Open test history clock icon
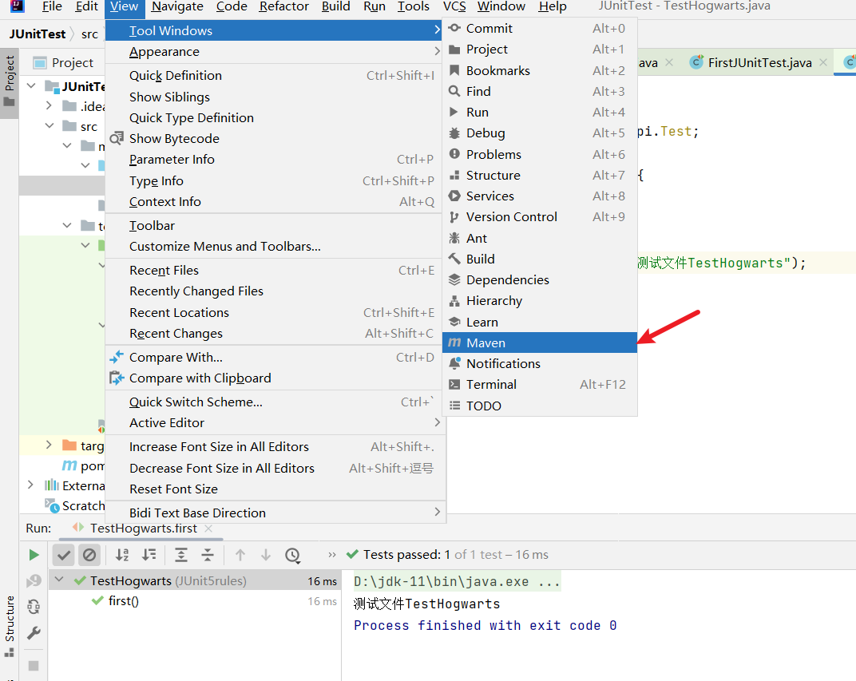The height and width of the screenshot is (681, 856). click(292, 555)
